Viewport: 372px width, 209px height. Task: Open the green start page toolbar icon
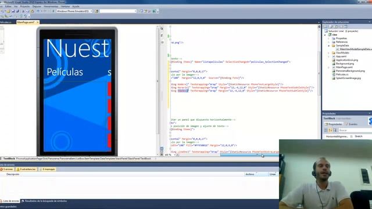pyautogui.click(x=155, y=11)
